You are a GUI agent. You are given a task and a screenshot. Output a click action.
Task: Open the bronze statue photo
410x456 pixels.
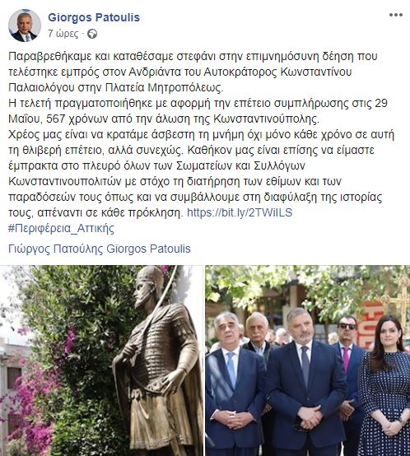(x=101, y=361)
